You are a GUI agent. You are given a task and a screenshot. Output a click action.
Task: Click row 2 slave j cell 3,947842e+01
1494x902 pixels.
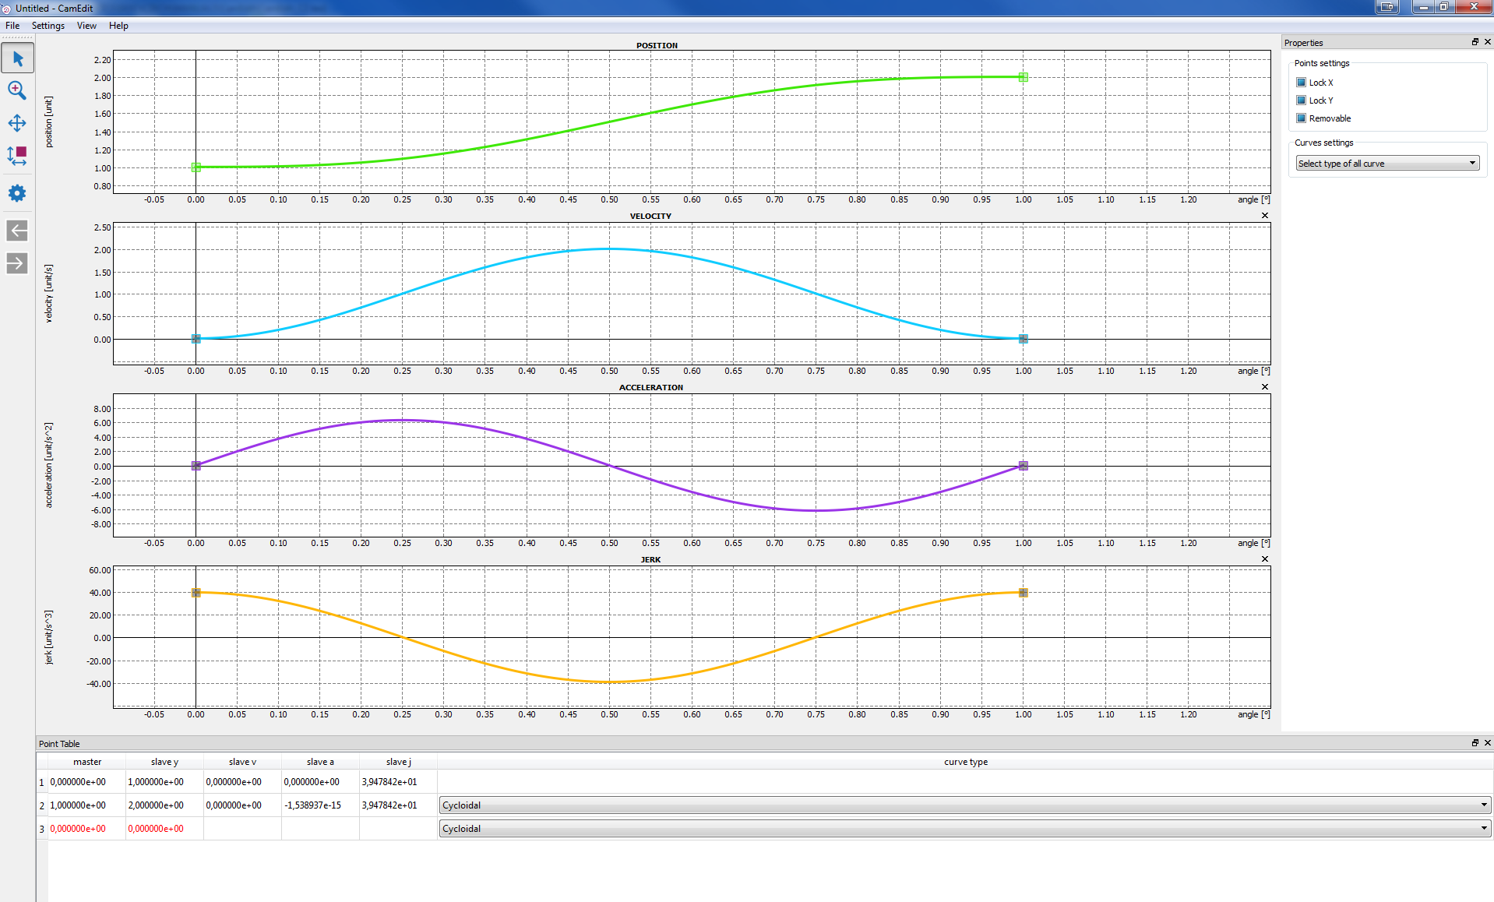tap(398, 805)
